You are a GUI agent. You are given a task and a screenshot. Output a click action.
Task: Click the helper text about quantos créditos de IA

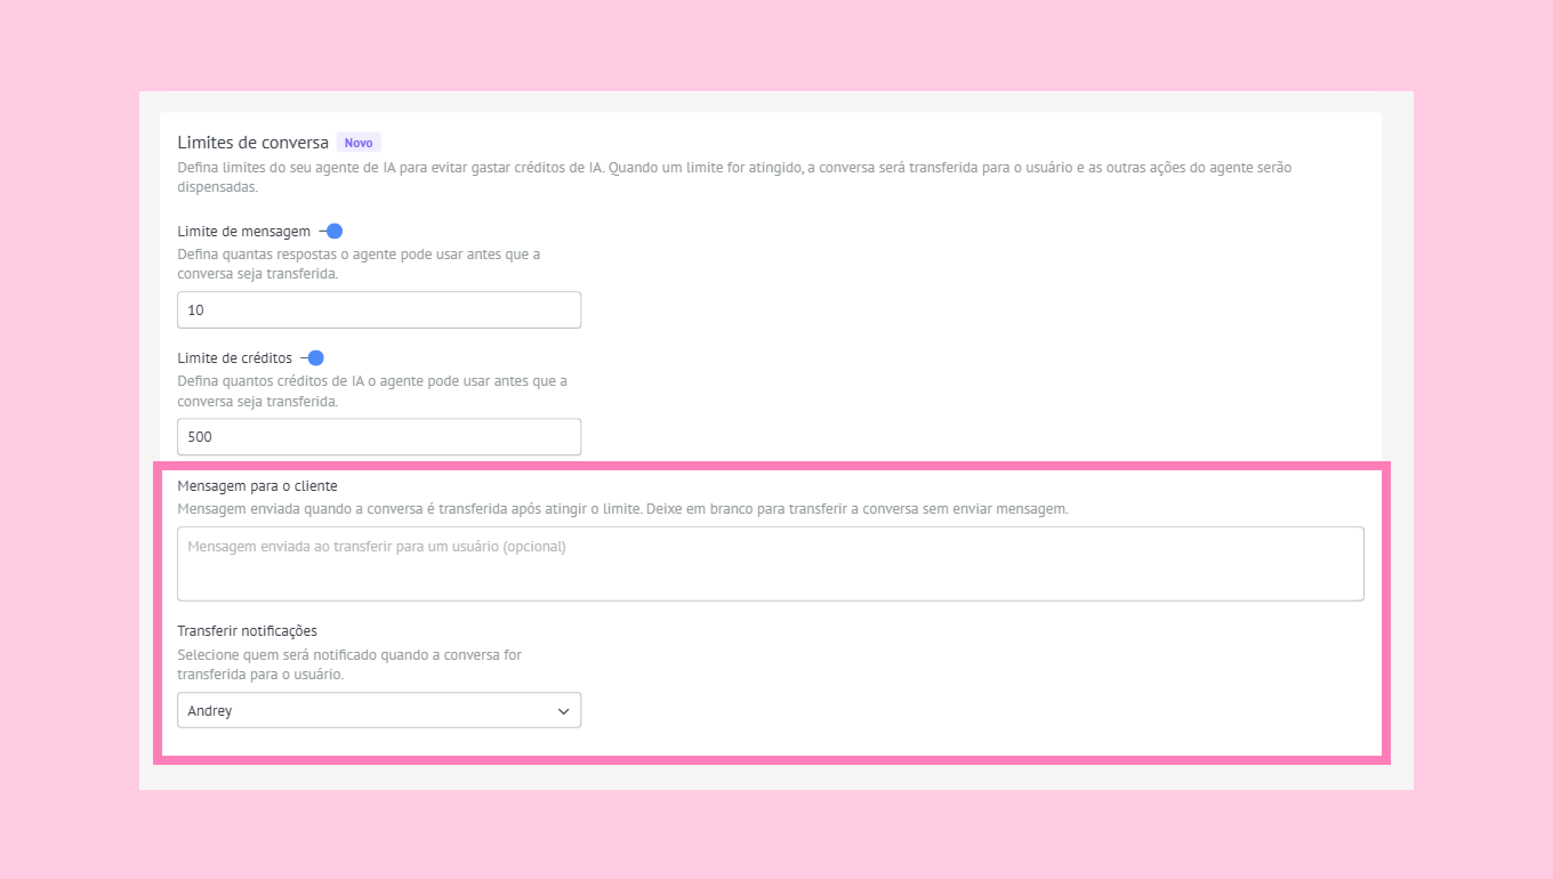click(x=372, y=390)
